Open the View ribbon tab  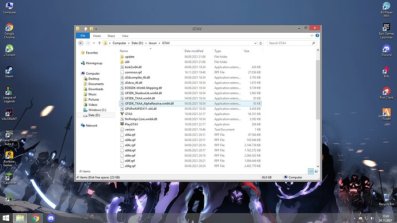coord(125,36)
